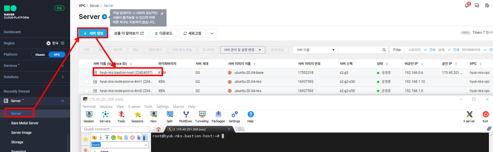Select the 175.45.201.209 (root) terminal tab
The image size is (493, 152).
coord(199,129)
